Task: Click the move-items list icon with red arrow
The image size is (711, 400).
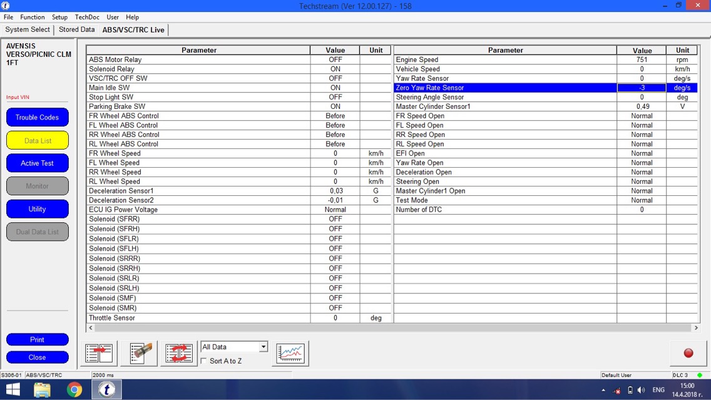Action: 99,353
